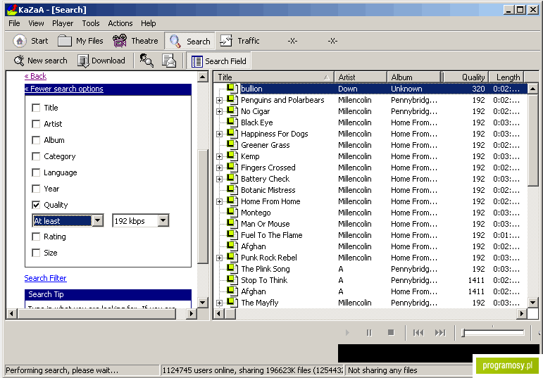543x378 pixels.
Task: Open the File menu
Action: pyautogui.click(x=14, y=23)
